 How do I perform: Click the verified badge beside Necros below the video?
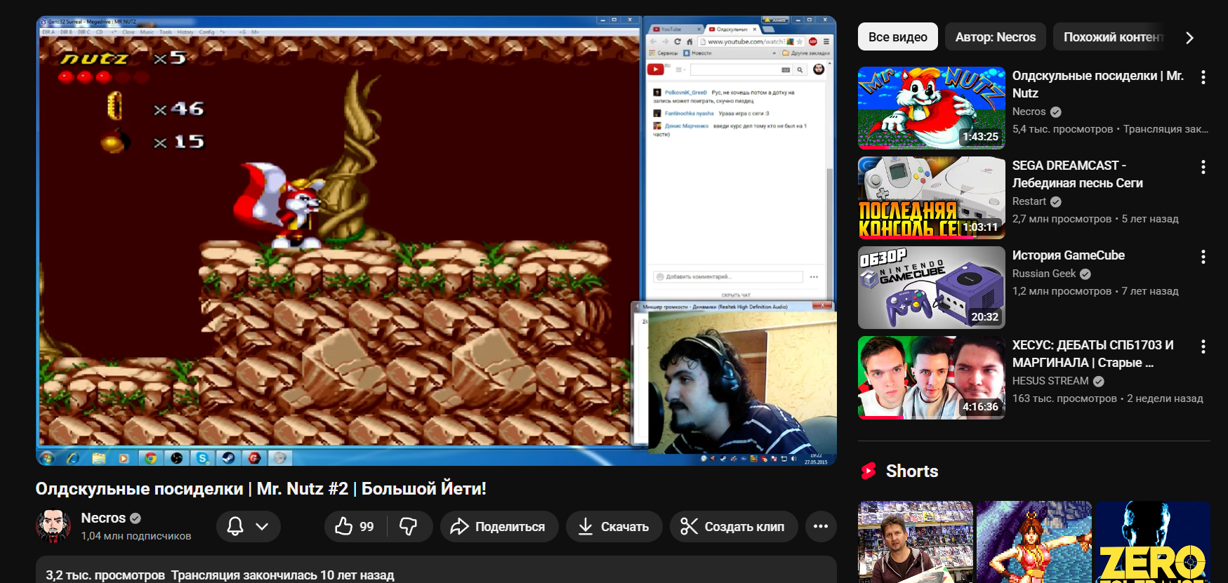tap(136, 518)
